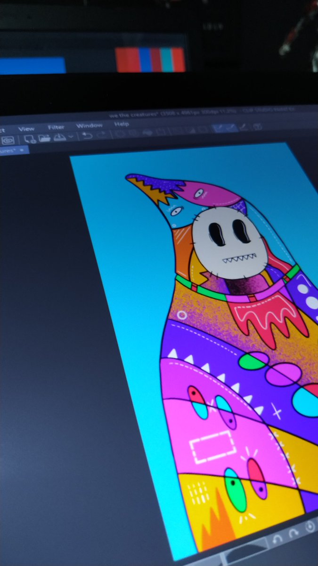
Task: Reset canvas rotation using bottom bar icon
Action: point(310,526)
